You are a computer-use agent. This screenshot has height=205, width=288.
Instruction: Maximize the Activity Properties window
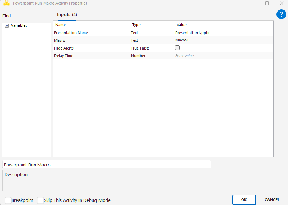point(267,3)
